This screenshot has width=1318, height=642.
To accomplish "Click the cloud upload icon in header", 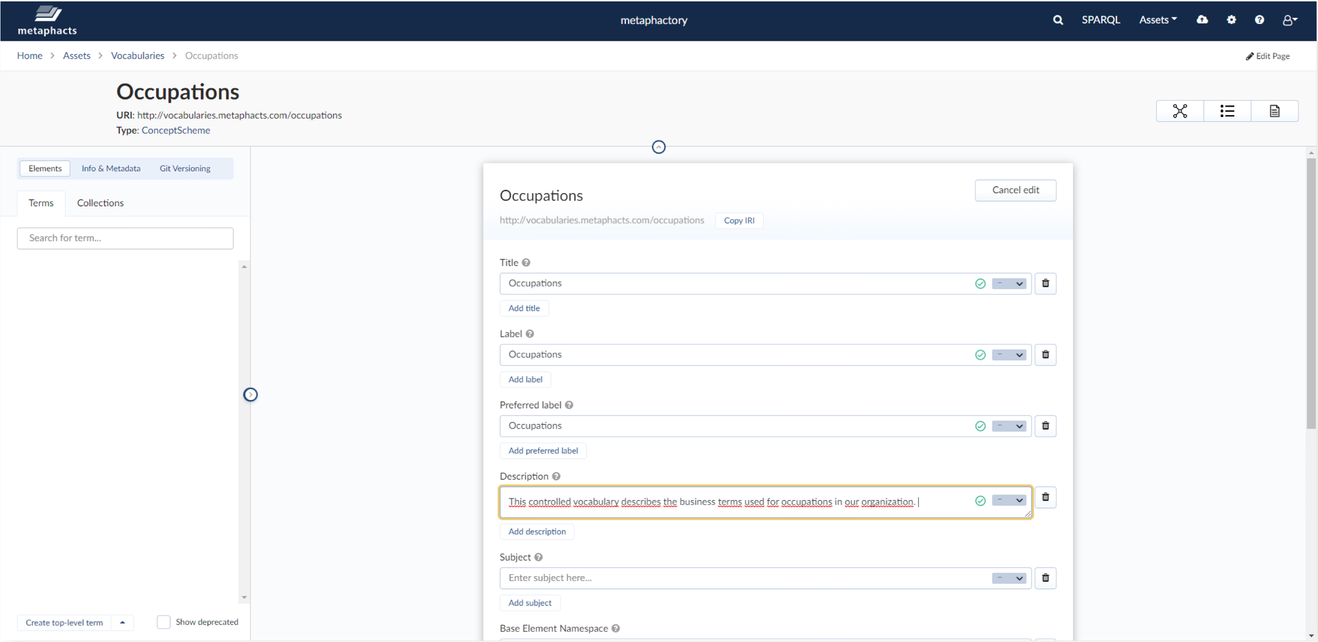I will pos(1202,20).
